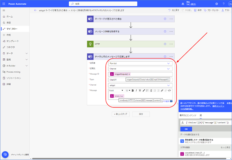
Task: Open the ellipsis menu of the keyword trigger card
Action: 171,19
